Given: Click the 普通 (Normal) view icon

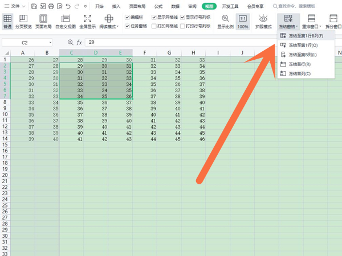Looking at the screenshot, I should pos(7,22).
